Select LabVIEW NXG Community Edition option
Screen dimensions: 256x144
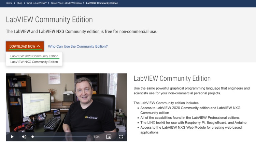coord(34,62)
